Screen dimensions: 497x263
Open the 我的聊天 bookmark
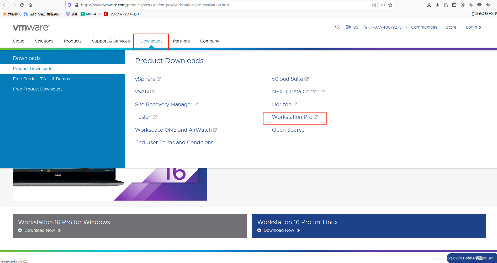(12, 14)
